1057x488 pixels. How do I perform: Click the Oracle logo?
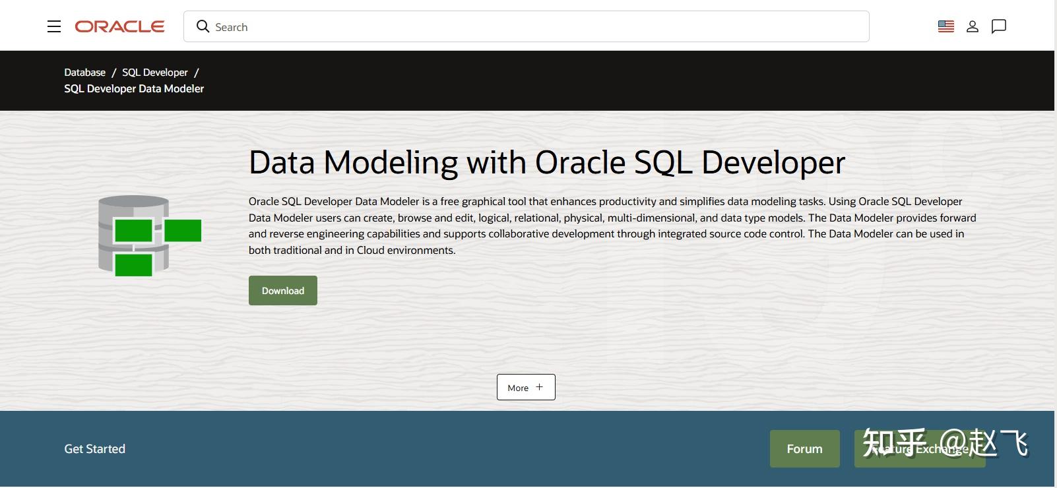coord(119,26)
